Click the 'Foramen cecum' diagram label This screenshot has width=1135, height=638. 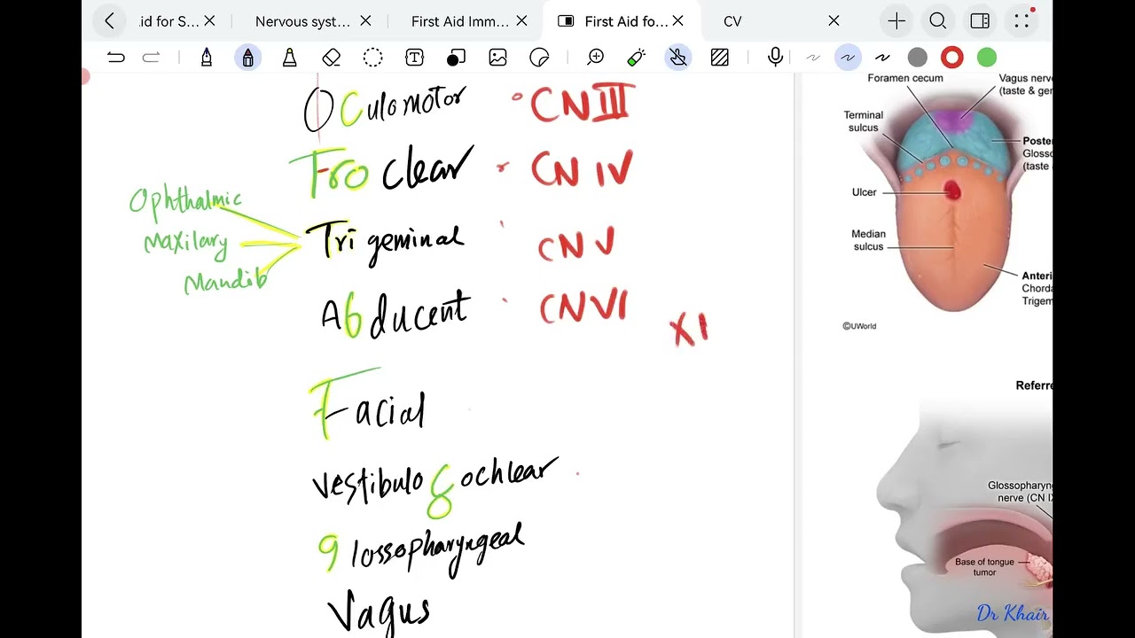click(x=905, y=78)
